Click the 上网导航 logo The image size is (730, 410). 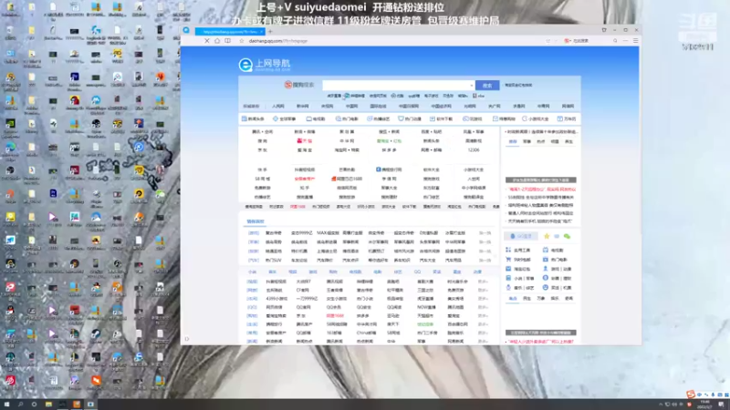click(265, 65)
